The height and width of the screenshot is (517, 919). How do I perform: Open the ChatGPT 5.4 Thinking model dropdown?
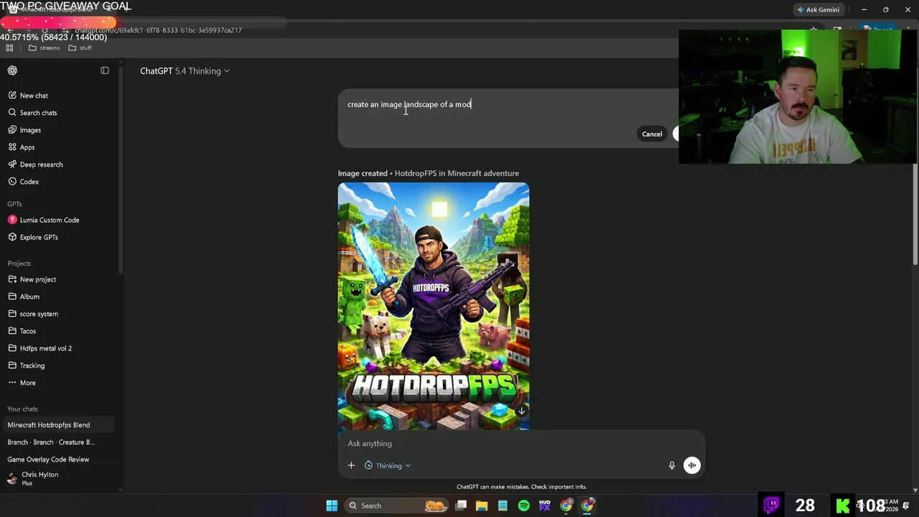coord(185,71)
